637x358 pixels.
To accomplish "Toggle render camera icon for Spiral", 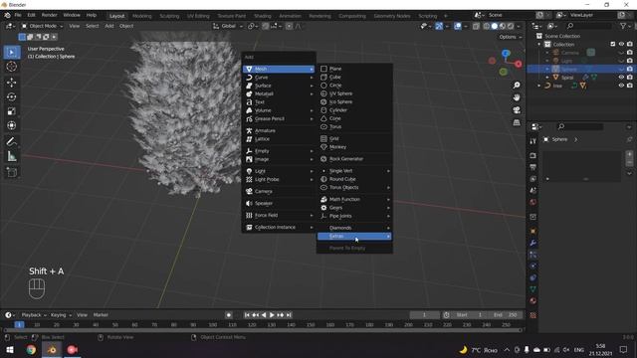I will point(630,78).
